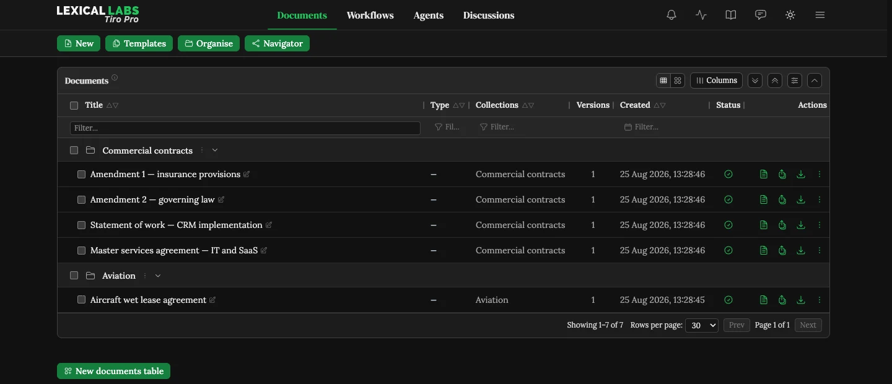Collapse all groups with double-up chevron
892x384 pixels.
pos(775,81)
